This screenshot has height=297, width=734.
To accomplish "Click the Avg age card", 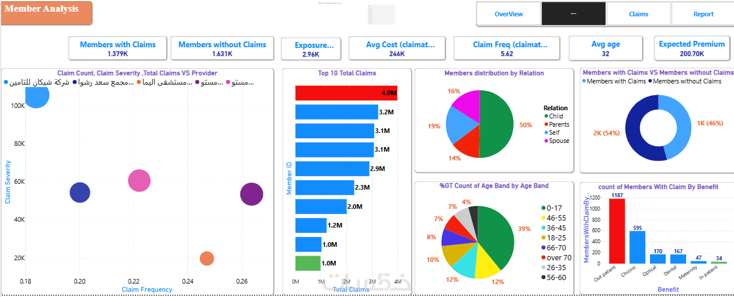I will click(606, 48).
